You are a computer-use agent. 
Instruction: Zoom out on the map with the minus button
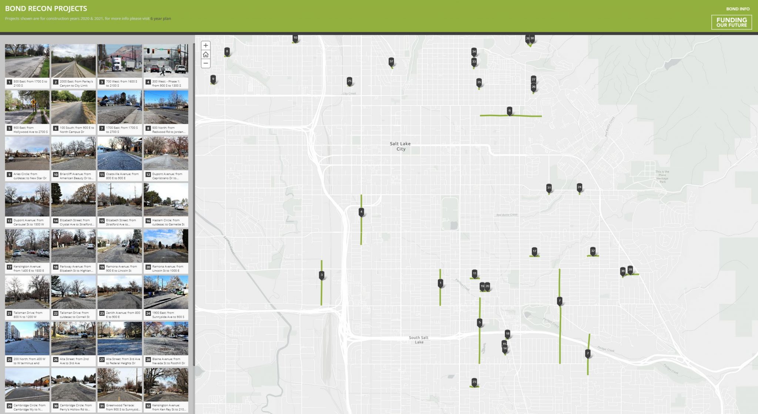tap(206, 64)
